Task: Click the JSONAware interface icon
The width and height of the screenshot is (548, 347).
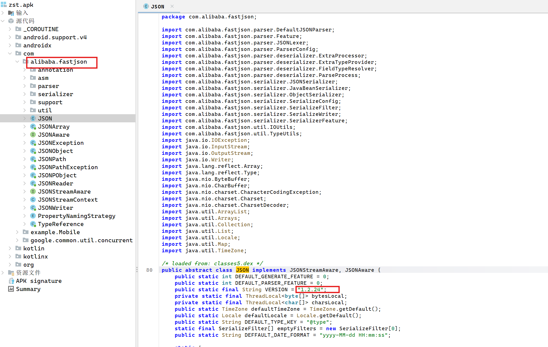Action: (33, 135)
